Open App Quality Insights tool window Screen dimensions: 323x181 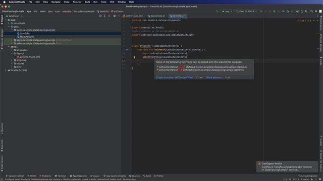115,176
